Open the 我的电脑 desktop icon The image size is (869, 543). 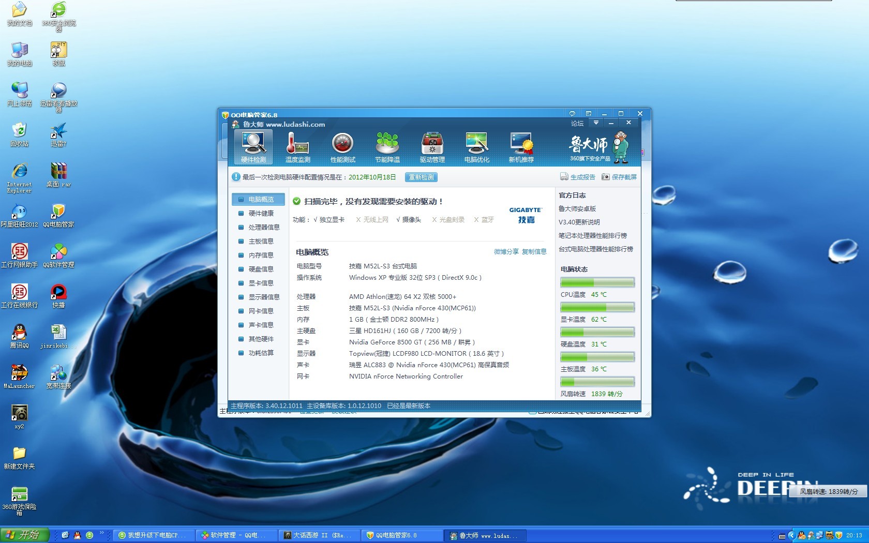coord(19,54)
